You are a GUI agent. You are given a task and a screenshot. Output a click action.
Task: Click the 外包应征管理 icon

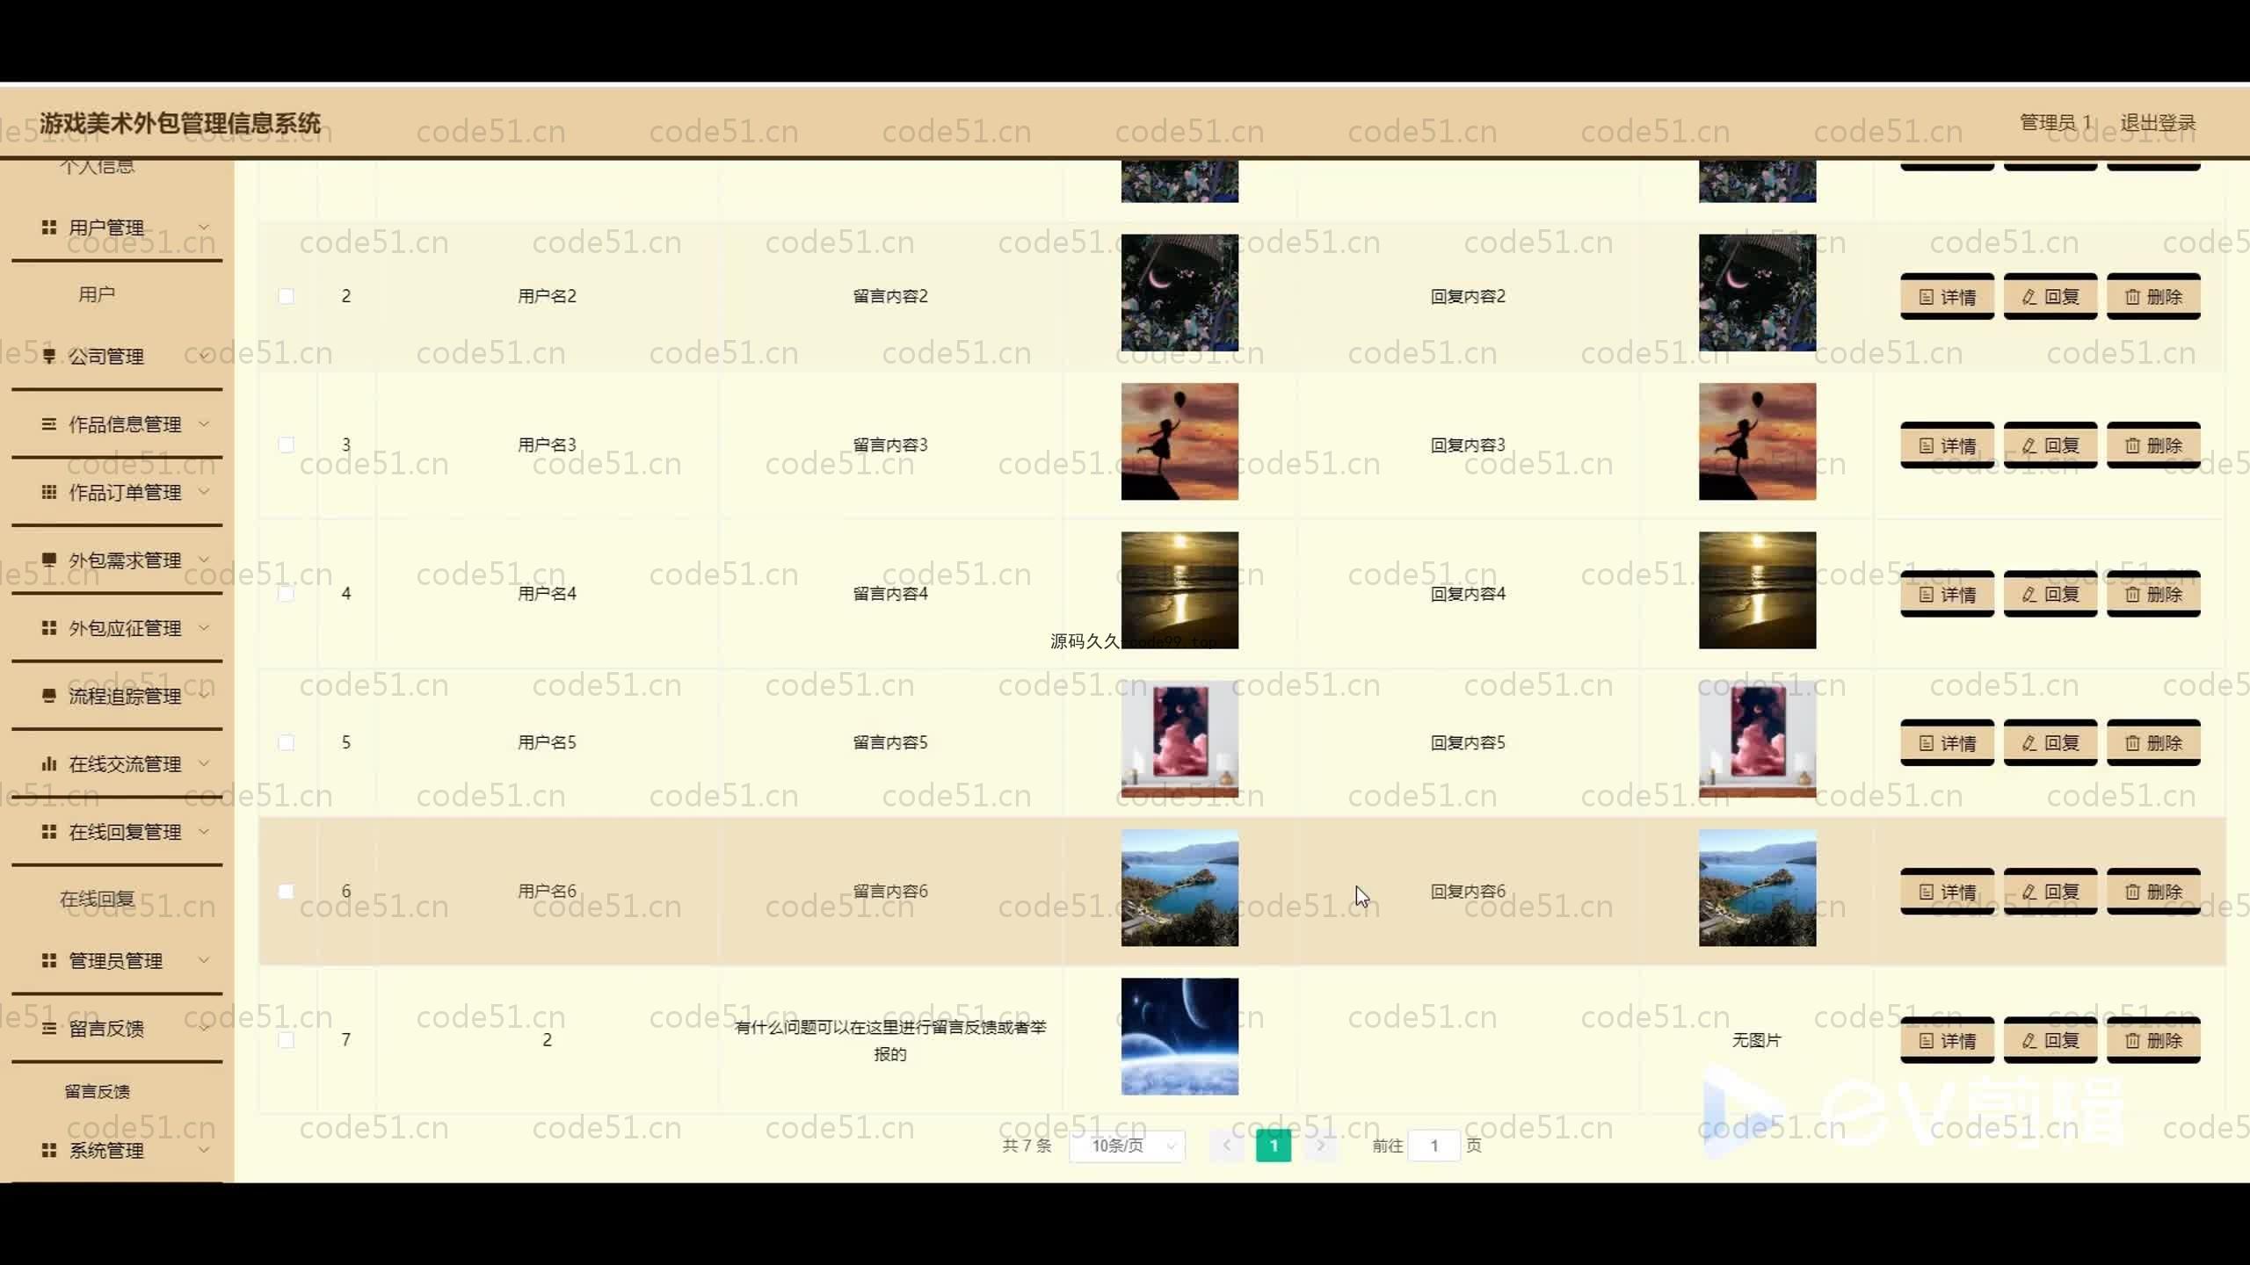(49, 628)
